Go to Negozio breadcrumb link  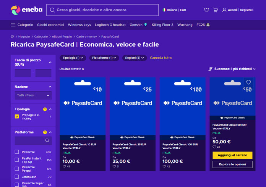pyautogui.click(x=24, y=37)
